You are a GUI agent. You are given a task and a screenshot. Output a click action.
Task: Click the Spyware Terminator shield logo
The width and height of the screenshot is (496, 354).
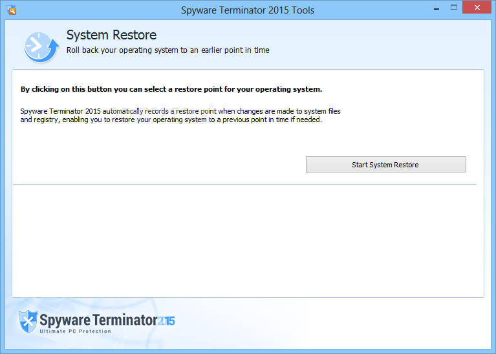[28, 321]
